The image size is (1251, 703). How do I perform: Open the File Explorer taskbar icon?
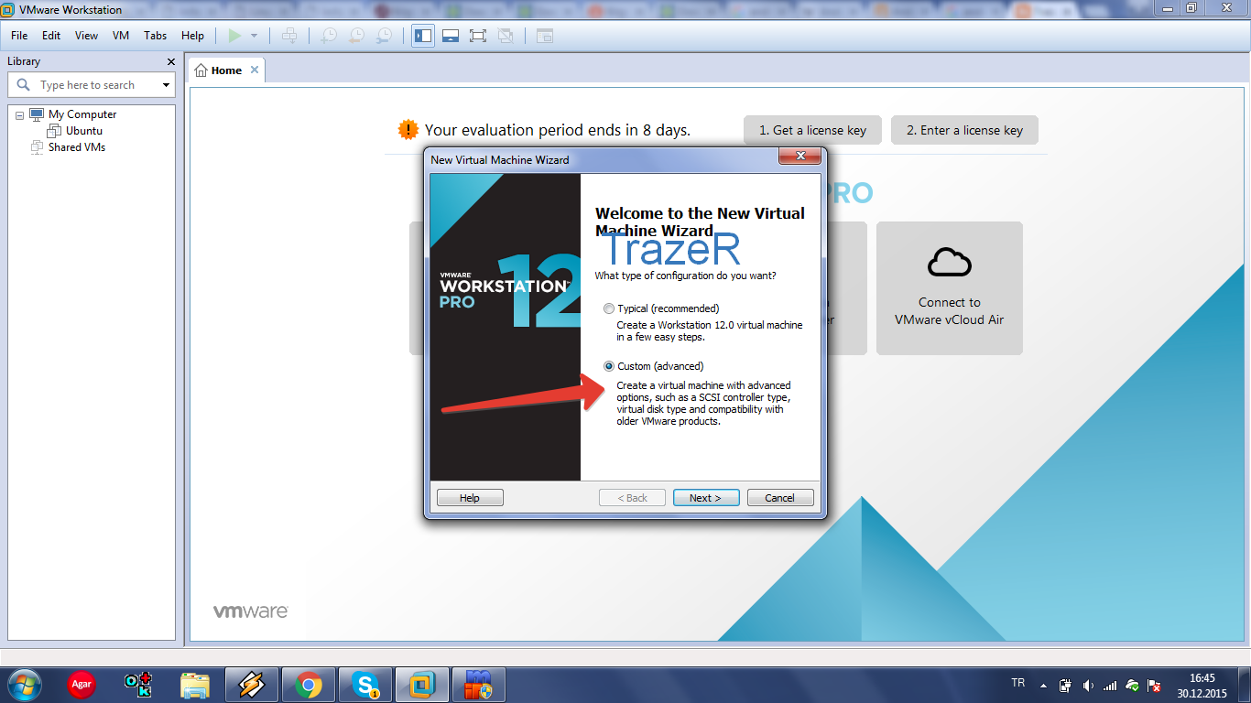(195, 685)
